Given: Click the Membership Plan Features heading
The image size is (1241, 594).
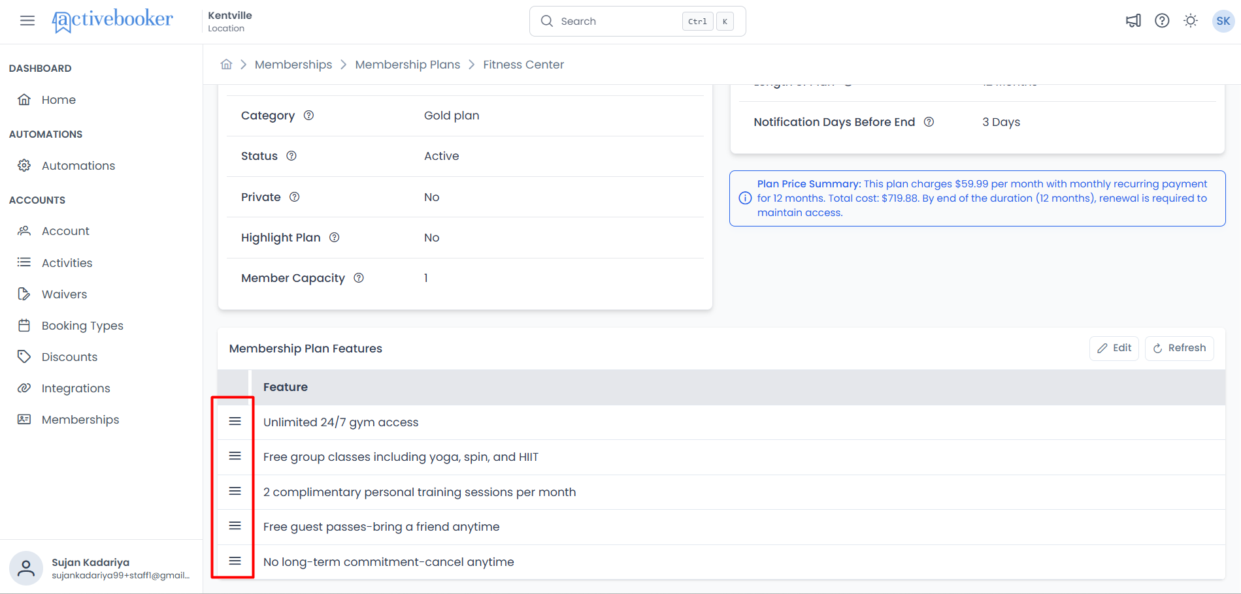Looking at the screenshot, I should tap(306, 349).
